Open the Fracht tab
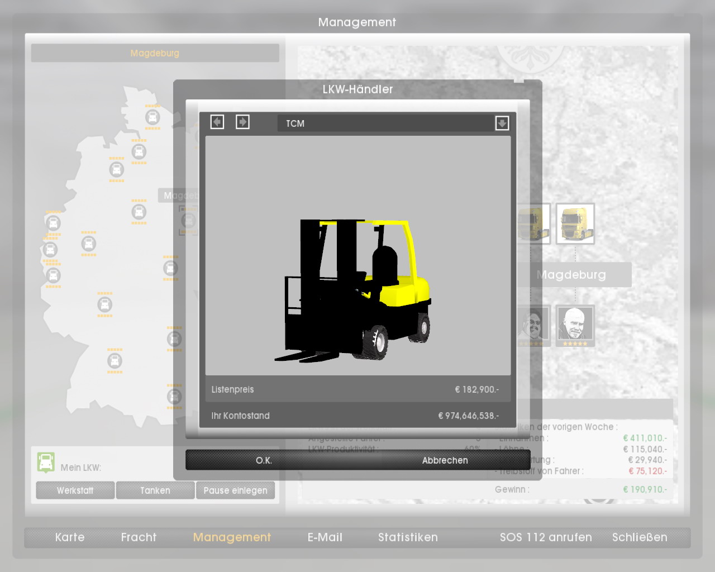The width and height of the screenshot is (715, 572). [139, 537]
